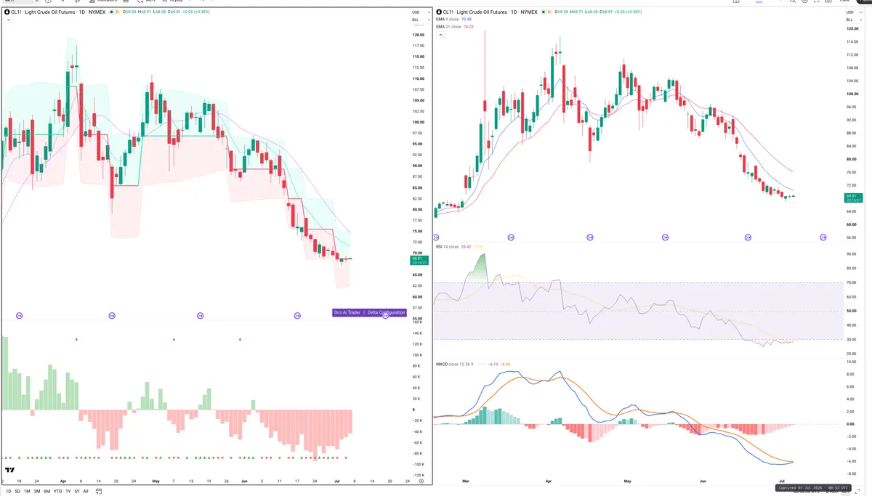Select the MACD close 12 26 9 legend
Viewport: 872px width, 496px height.
click(x=456, y=365)
